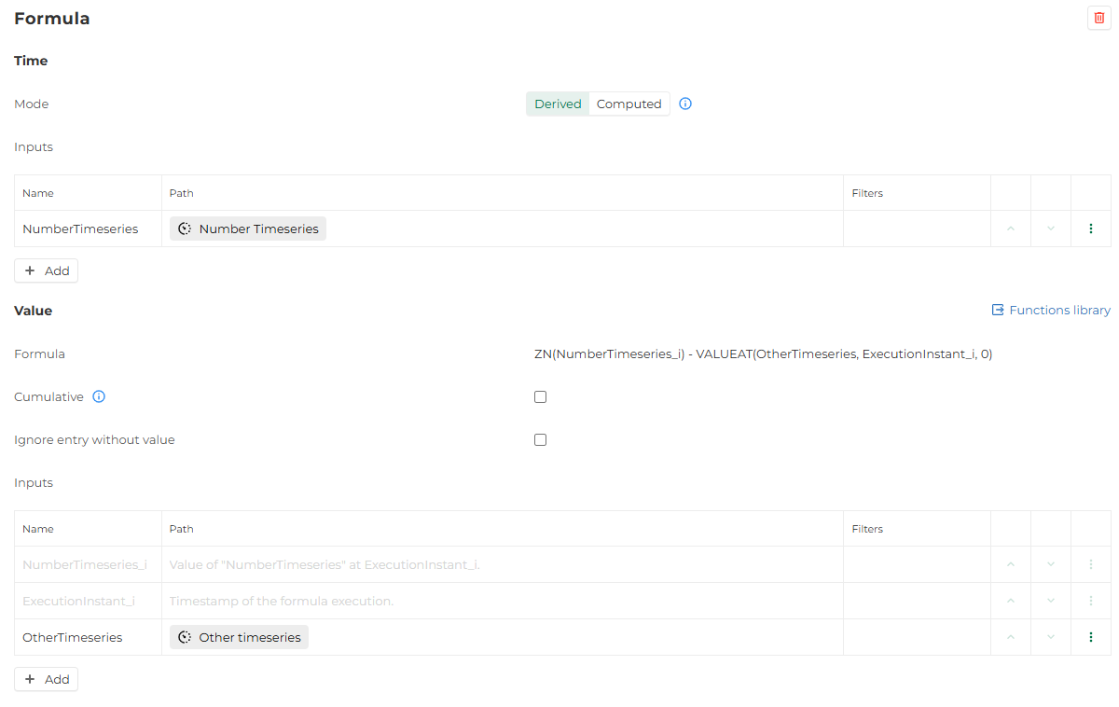
Task: Click the info icon beside Cumulative
Action: [99, 396]
